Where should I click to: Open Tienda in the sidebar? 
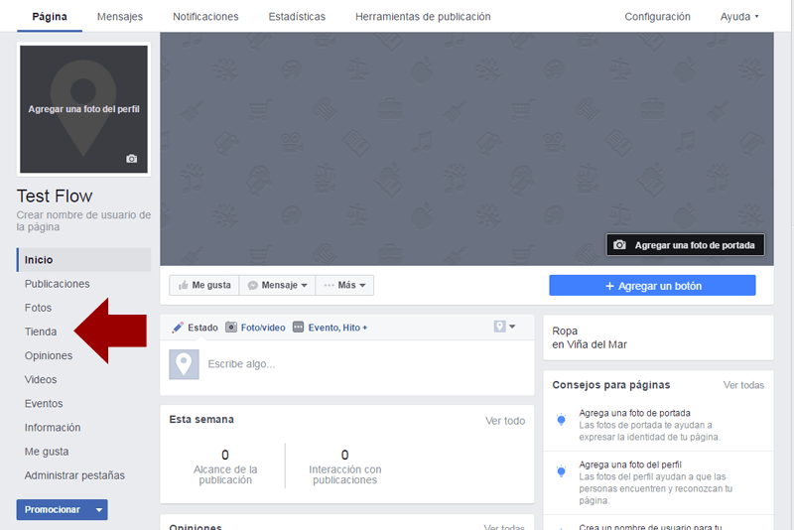(41, 331)
